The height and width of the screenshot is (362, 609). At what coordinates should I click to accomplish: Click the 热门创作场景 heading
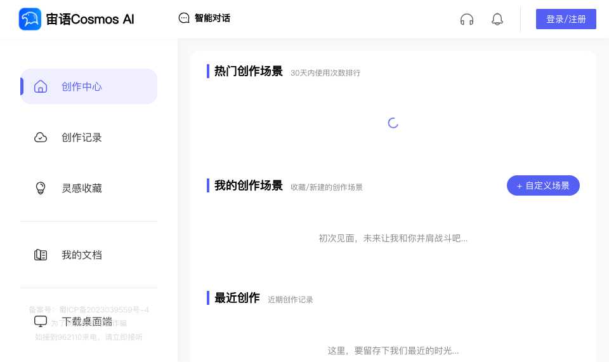[x=249, y=71]
